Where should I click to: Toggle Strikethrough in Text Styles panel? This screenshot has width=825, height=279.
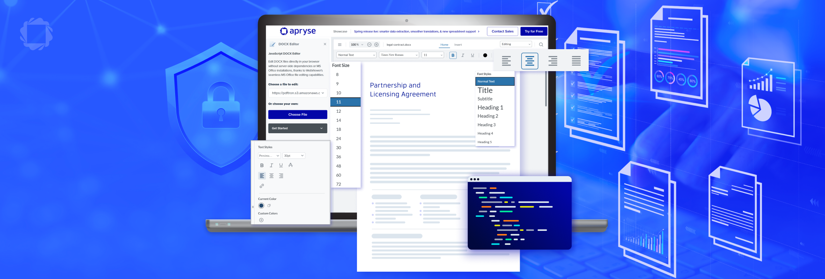[290, 165]
